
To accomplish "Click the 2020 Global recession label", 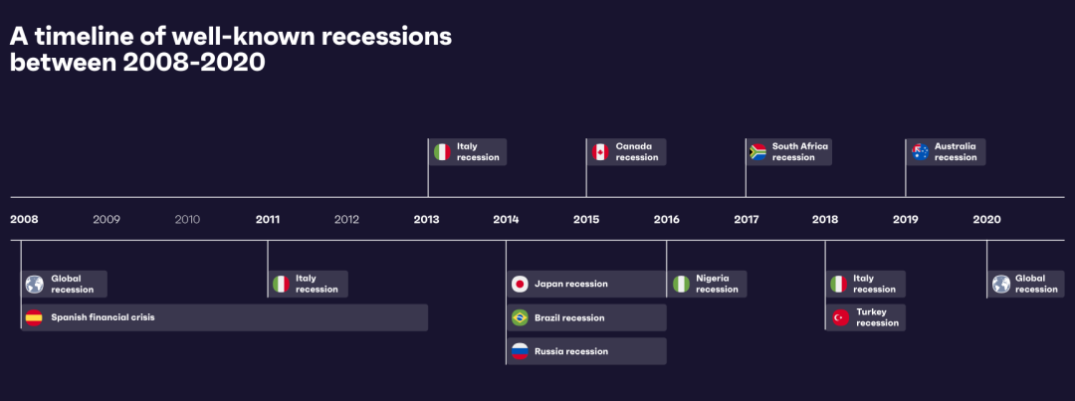I will (1036, 285).
